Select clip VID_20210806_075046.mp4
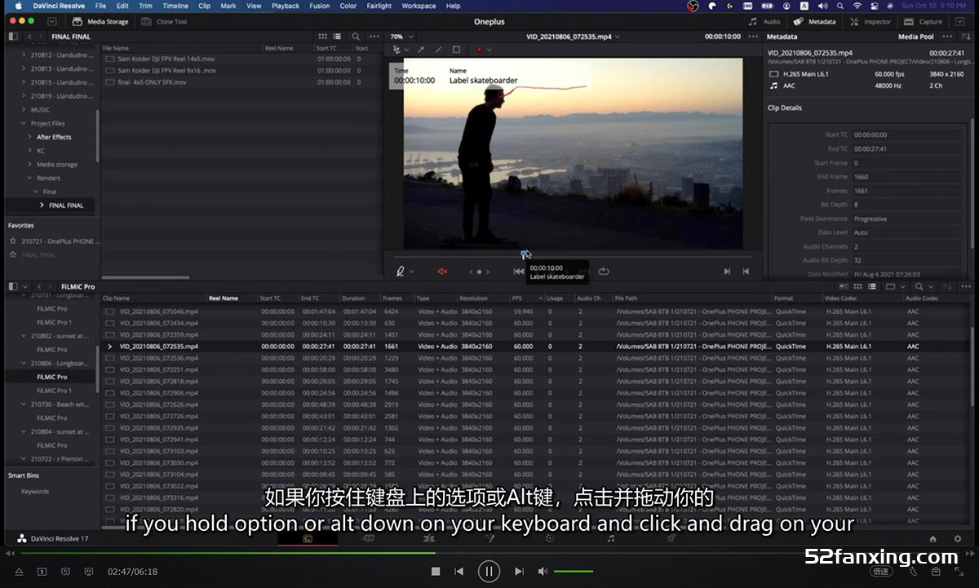 point(158,312)
